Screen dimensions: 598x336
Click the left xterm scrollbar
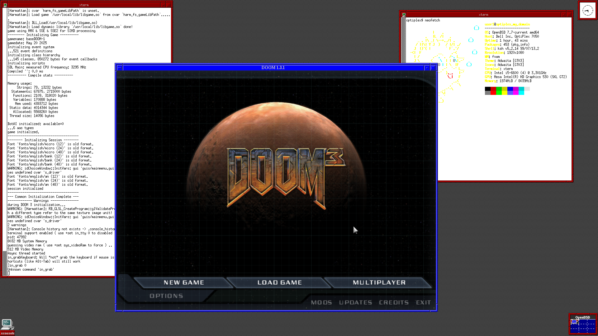click(x=5, y=140)
